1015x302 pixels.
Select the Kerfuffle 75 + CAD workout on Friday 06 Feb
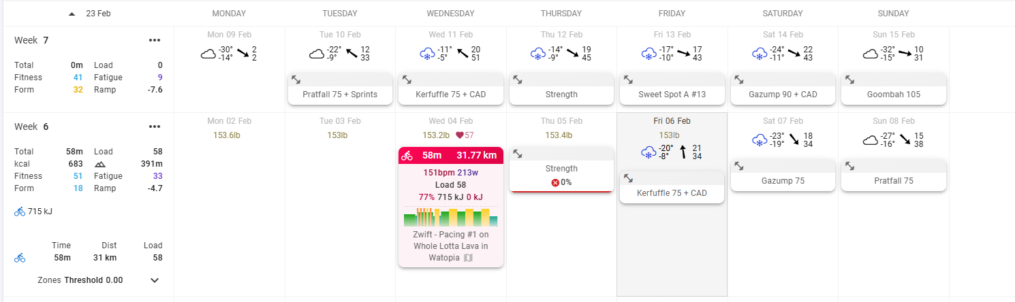pyautogui.click(x=672, y=193)
